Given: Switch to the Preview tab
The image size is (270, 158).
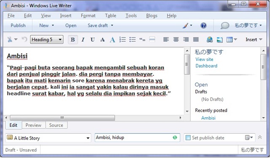Looking at the screenshot, I should [33, 125].
